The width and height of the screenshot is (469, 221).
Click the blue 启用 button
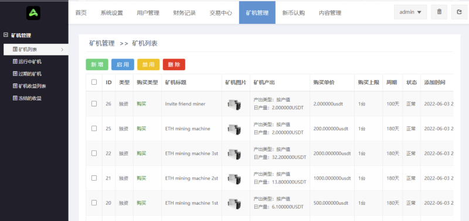(123, 64)
